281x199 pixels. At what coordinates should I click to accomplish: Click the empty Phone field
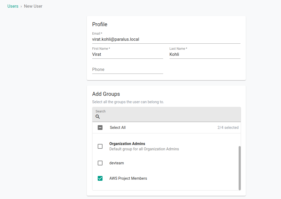[x=127, y=69]
